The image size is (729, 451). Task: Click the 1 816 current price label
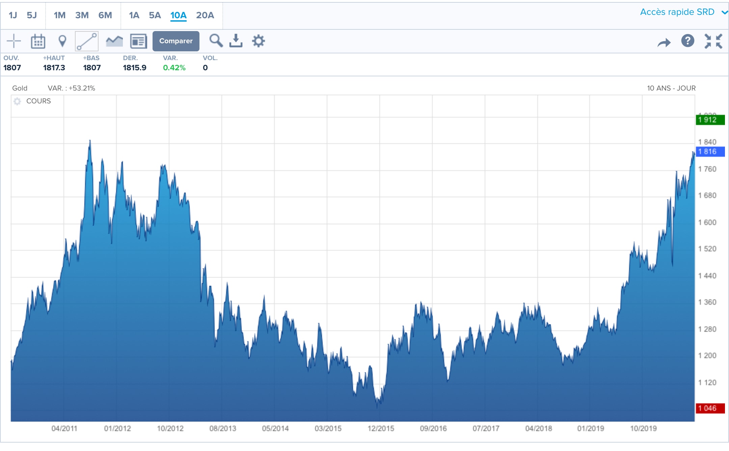point(710,152)
